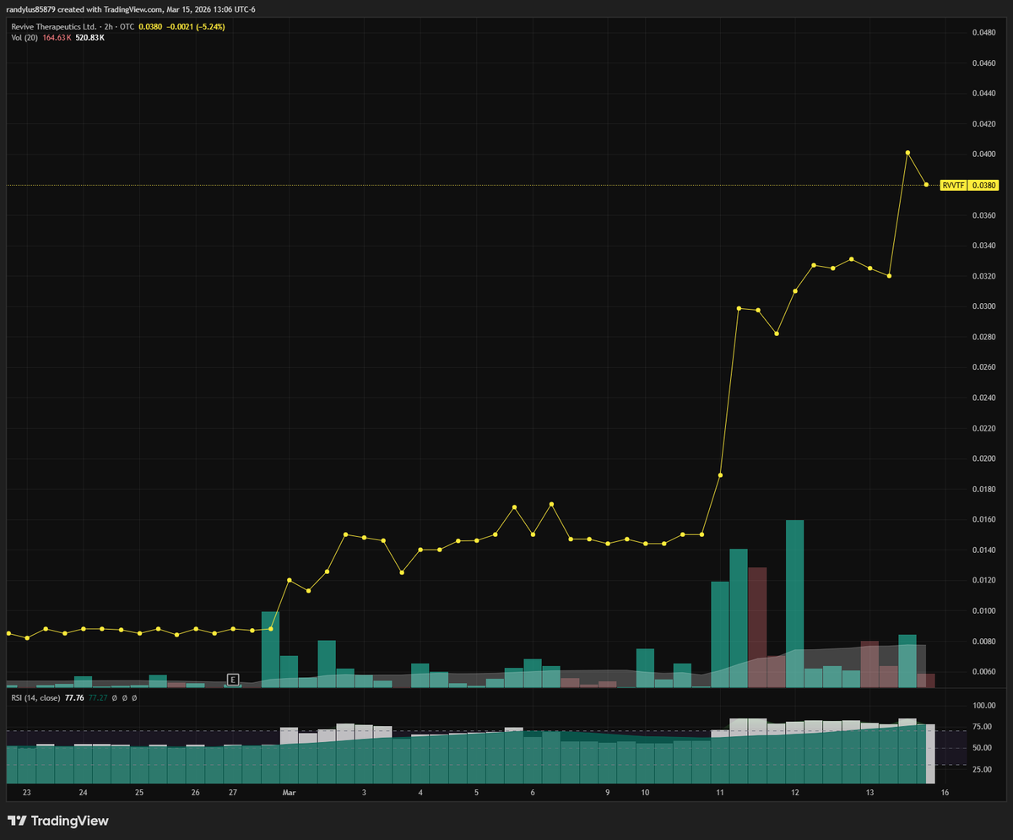Click the '25' date label on the time axis
The height and width of the screenshot is (840, 1013).
pyautogui.click(x=139, y=793)
